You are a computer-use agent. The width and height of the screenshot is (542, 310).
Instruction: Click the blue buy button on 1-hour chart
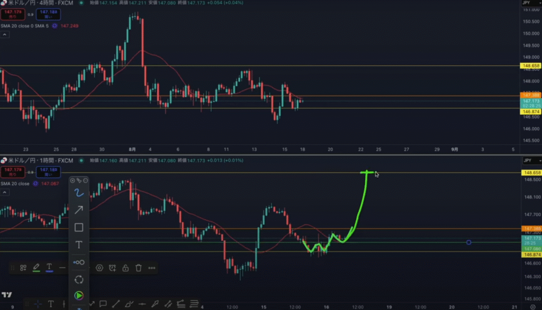coord(48,172)
